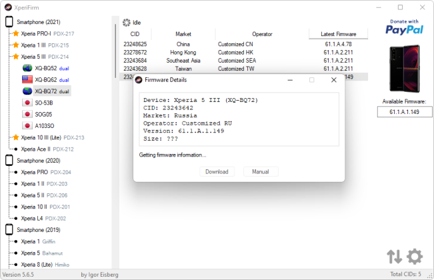Click the globe icon next to XQ-BQ72
The width and height of the screenshot is (434, 280).
coord(27,91)
